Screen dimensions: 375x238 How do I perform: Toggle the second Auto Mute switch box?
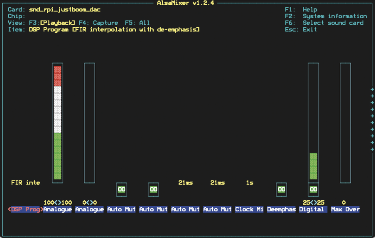coord(153,189)
